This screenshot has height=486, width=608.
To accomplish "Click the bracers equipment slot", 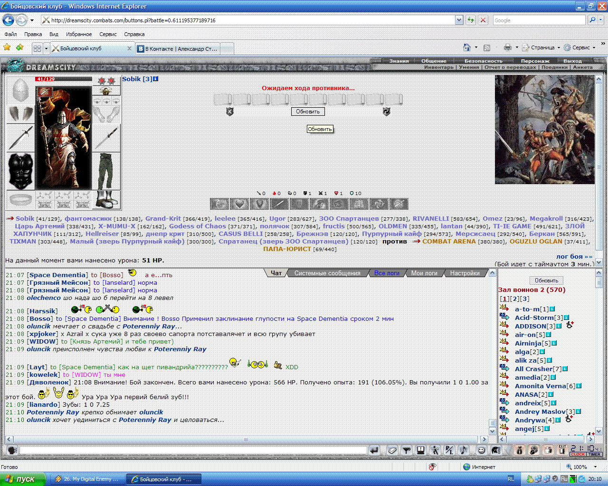I will 21,114.
